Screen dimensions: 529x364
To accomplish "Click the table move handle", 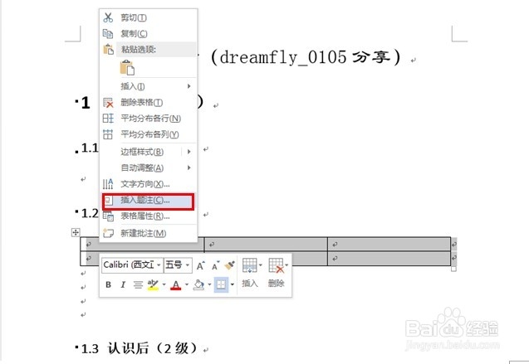I will (x=76, y=232).
